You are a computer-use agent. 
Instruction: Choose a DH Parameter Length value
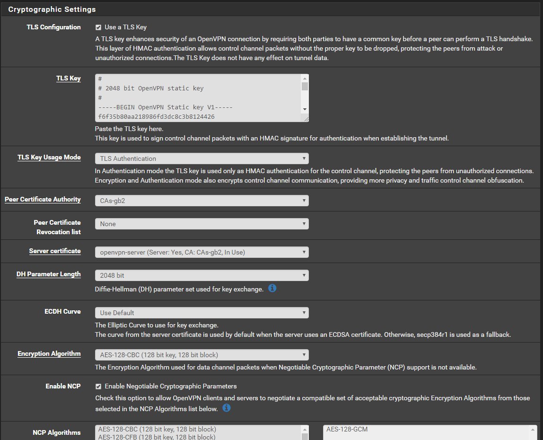pyautogui.click(x=202, y=275)
